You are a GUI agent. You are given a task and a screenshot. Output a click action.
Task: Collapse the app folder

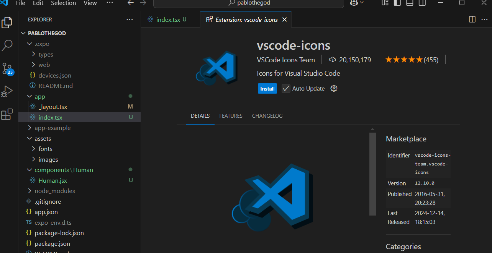[x=30, y=96]
